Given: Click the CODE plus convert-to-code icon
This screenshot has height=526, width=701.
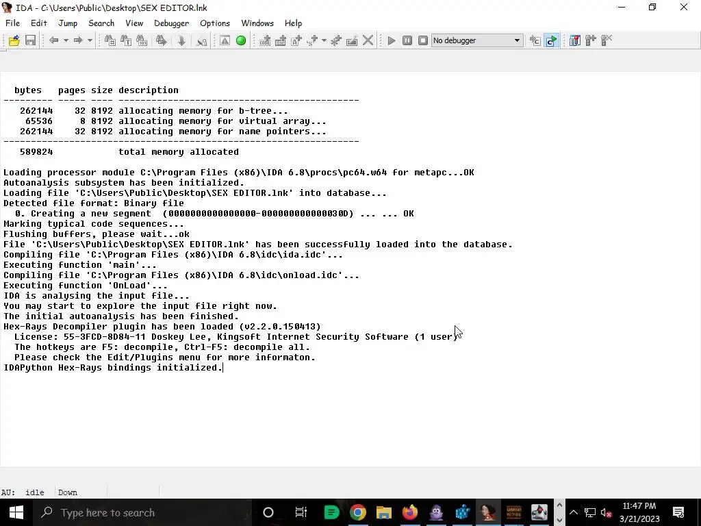Looking at the screenshot, I should tap(265, 40).
